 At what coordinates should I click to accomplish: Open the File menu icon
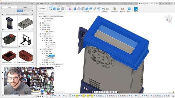41,4
